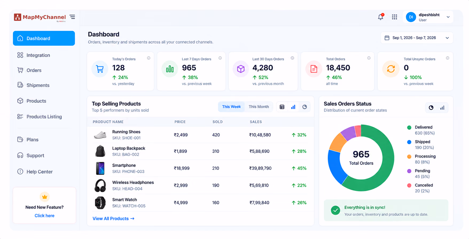Viewport: 469px width, 239px height.
Task: Click the Smart Watch 26% growth value
Action: pos(299,203)
